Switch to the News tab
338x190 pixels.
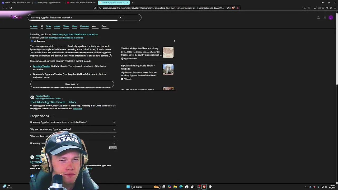click(48, 26)
